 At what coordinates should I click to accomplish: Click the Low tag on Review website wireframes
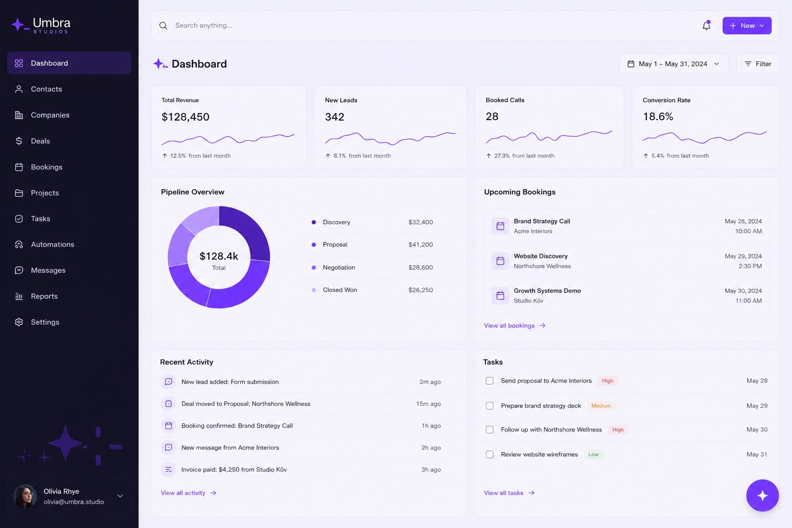click(x=593, y=454)
